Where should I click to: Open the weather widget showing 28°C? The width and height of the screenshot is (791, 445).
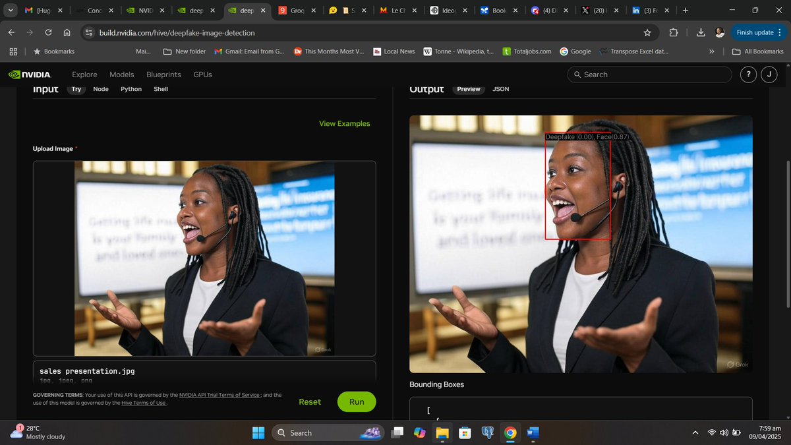coord(38,432)
